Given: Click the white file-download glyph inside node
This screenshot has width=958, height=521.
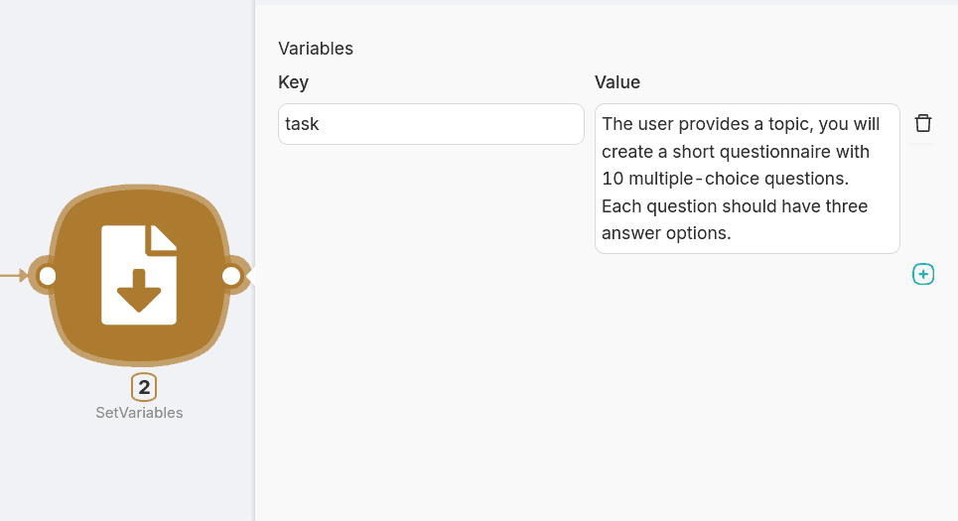Looking at the screenshot, I should click(139, 275).
